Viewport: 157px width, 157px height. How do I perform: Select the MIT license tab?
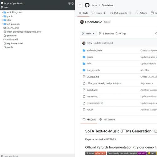pyautogui.click(x=107, y=120)
